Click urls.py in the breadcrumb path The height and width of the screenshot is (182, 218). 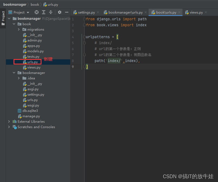click(53, 5)
